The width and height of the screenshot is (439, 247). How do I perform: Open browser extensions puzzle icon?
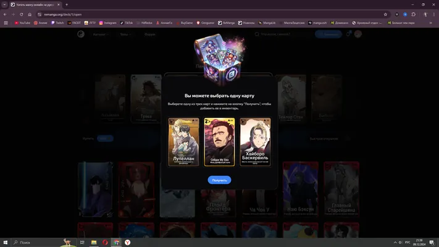coord(414,14)
